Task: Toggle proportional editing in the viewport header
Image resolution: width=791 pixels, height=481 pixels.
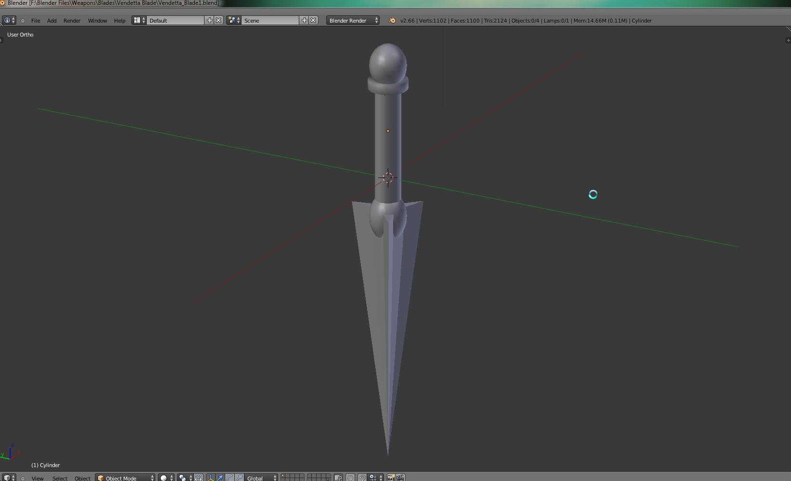Action: [x=350, y=478]
